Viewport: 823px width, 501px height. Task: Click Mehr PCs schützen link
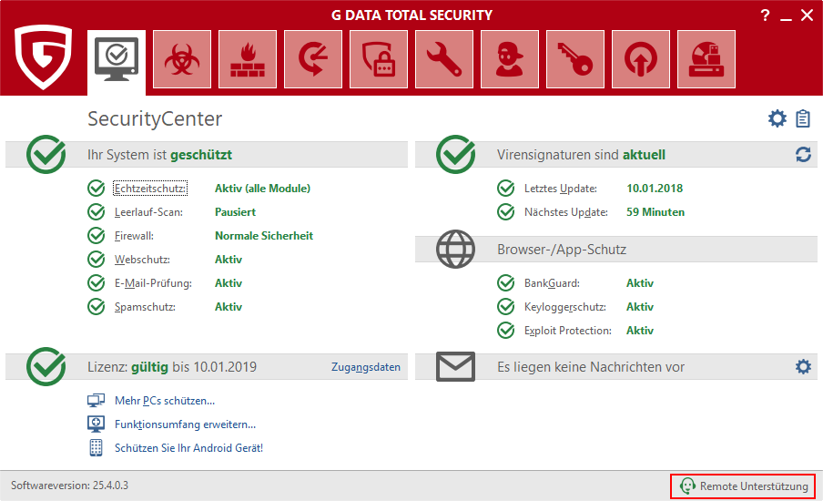tap(165, 401)
